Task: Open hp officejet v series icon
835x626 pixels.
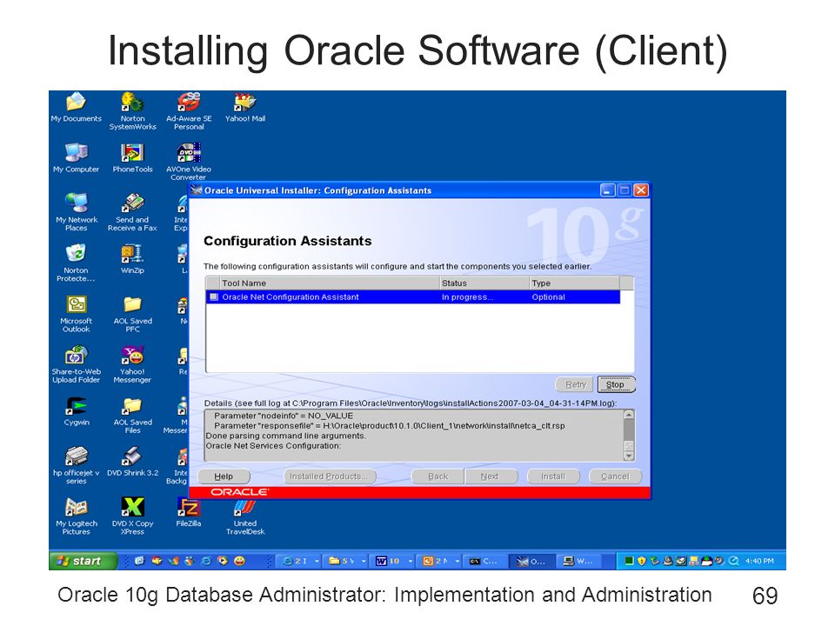Action: click(77, 465)
